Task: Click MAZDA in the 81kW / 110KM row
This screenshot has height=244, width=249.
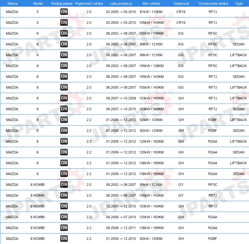Action: pyautogui.click(x=12, y=12)
